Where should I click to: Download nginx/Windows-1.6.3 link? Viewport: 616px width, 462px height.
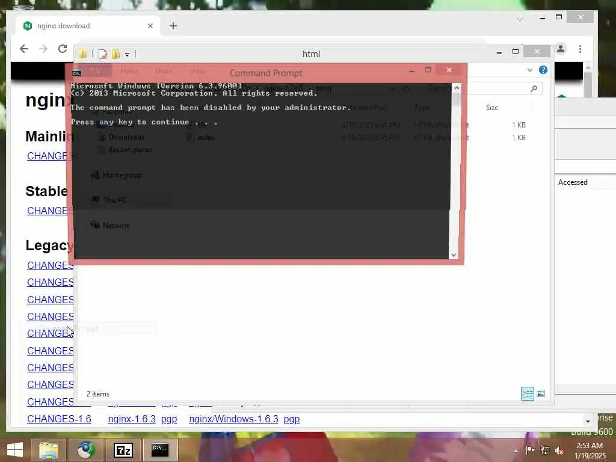pos(233,419)
